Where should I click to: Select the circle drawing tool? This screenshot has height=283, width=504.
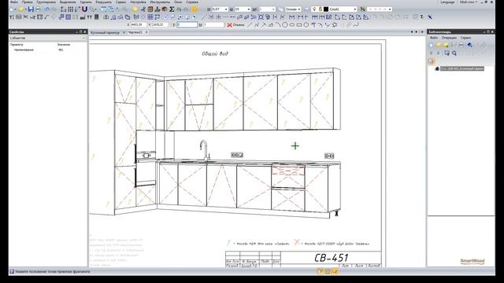(x=285, y=24)
